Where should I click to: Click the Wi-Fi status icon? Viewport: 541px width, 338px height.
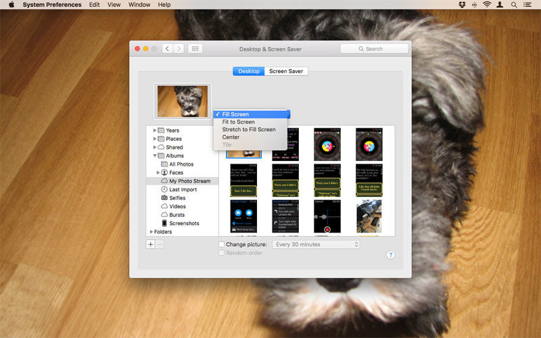[487, 5]
